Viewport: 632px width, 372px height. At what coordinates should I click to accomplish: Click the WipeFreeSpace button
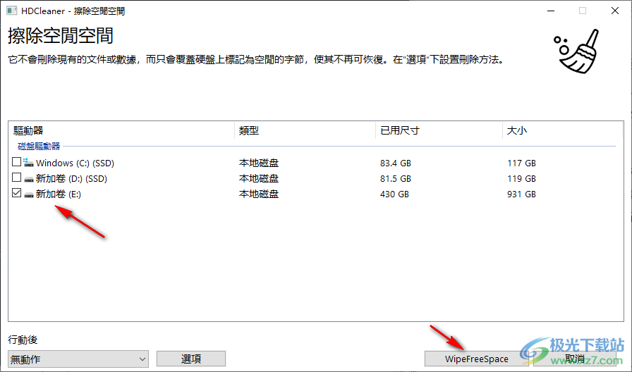click(x=476, y=359)
